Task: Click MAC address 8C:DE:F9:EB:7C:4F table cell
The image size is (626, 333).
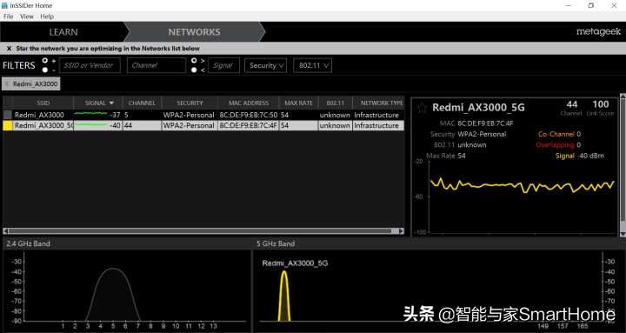Action: [249, 125]
